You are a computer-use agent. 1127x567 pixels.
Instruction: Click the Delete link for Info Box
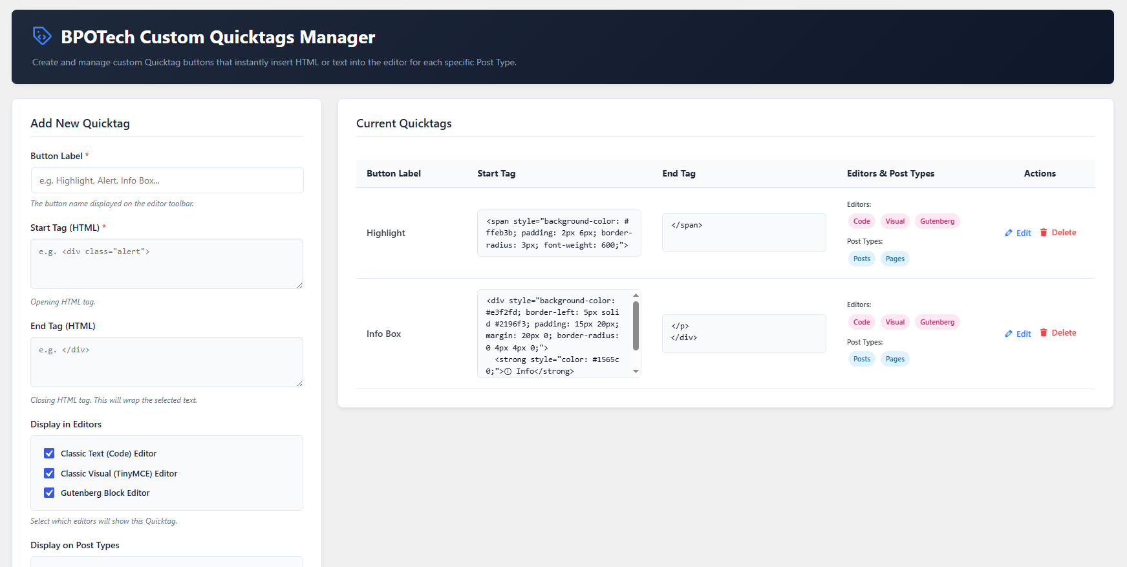point(1058,332)
